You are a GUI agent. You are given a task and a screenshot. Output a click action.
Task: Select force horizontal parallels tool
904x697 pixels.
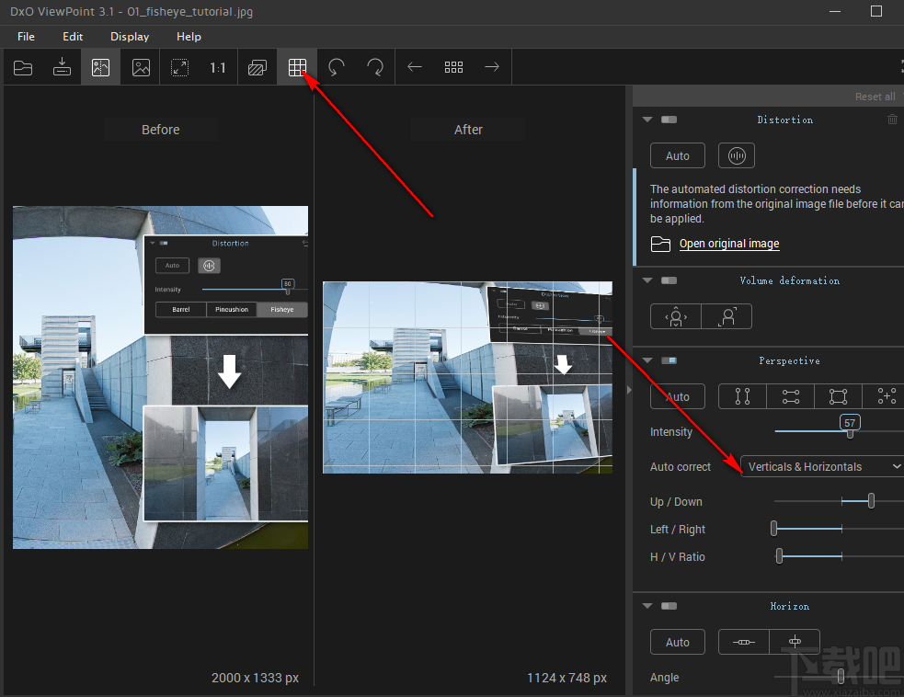[x=790, y=396]
